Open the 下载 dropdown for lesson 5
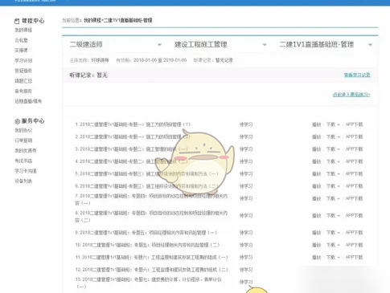Screen dimensions: 390x293 point(333,174)
